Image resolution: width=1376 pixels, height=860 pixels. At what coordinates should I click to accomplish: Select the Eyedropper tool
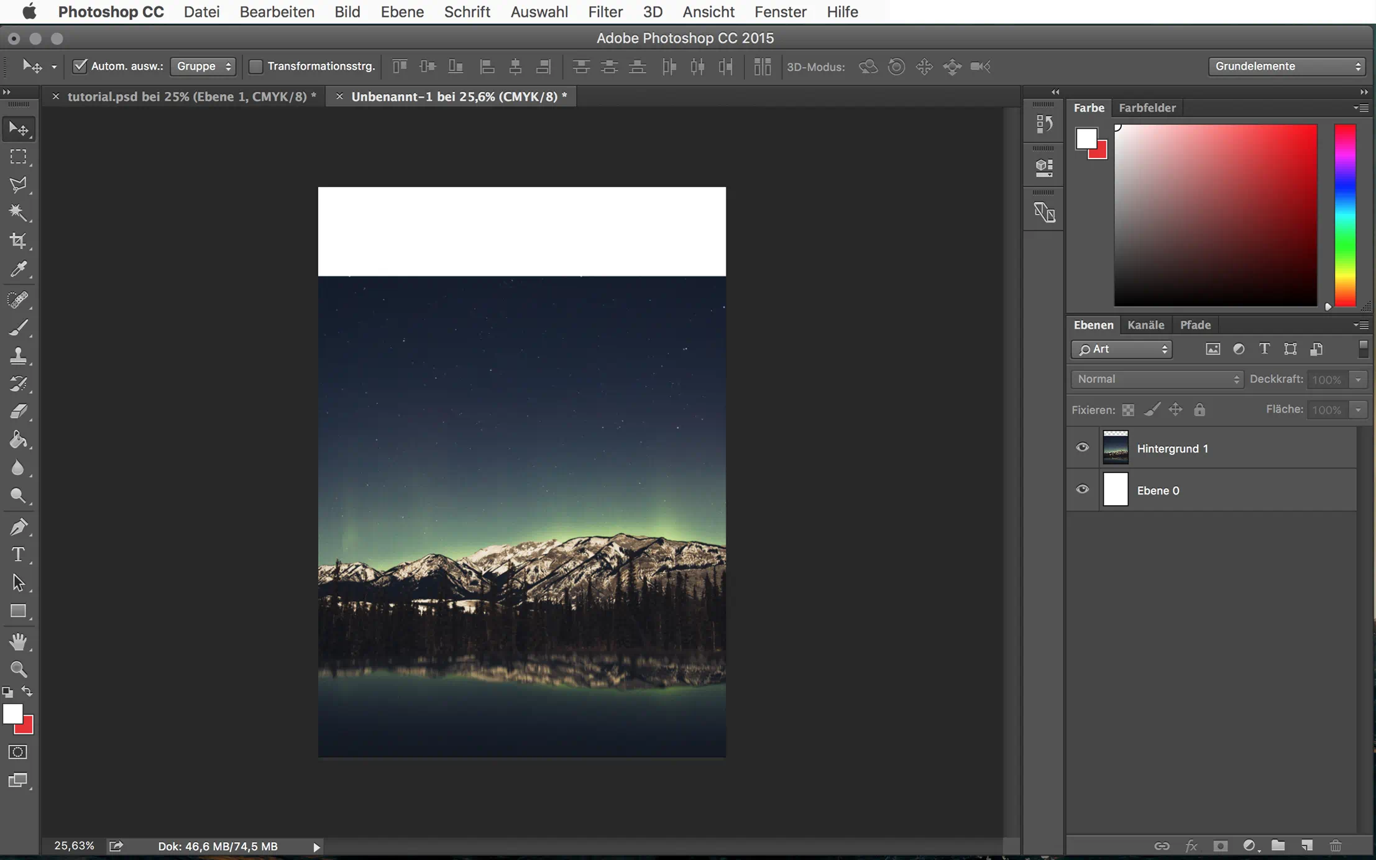18,269
